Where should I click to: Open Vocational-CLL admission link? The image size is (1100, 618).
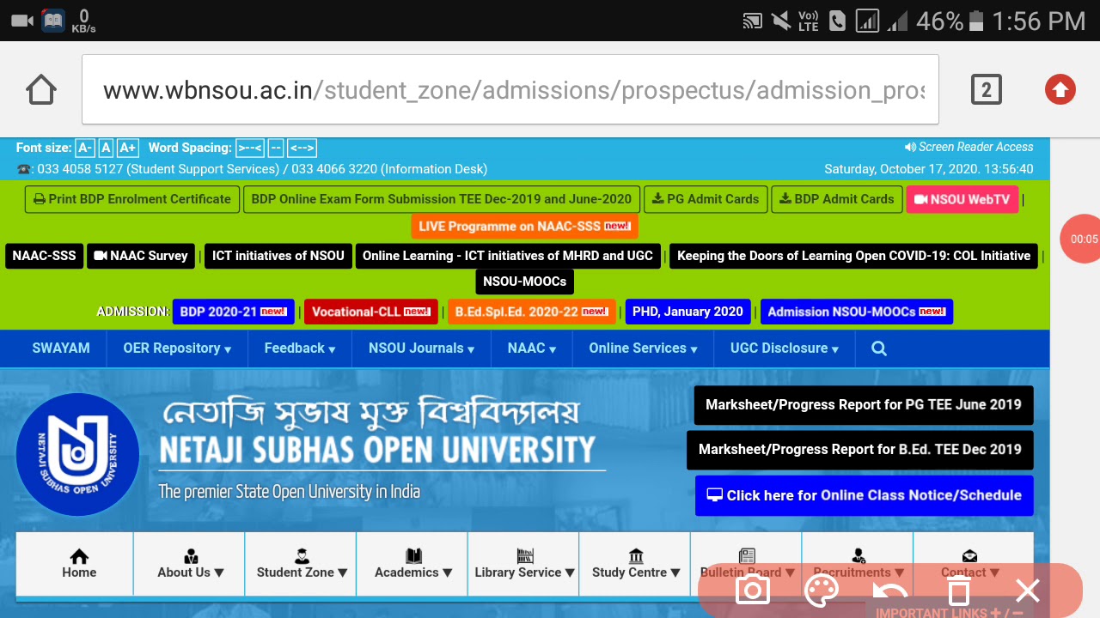(x=371, y=312)
